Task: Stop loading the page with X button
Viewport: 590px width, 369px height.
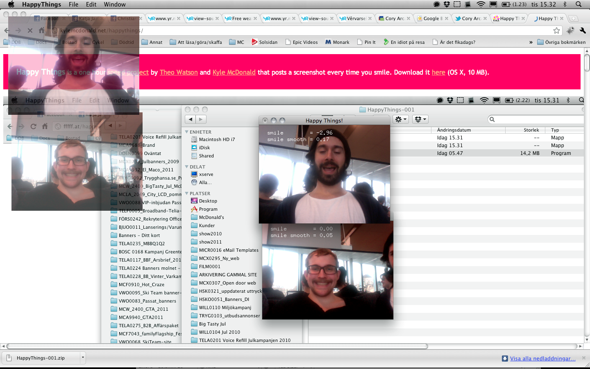Action: (x=30, y=30)
